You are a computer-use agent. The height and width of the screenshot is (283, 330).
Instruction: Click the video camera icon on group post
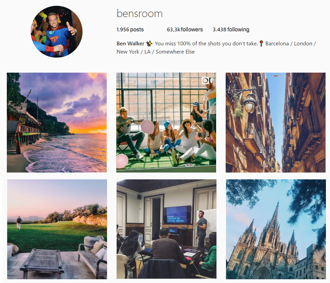(x=207, y=80)
